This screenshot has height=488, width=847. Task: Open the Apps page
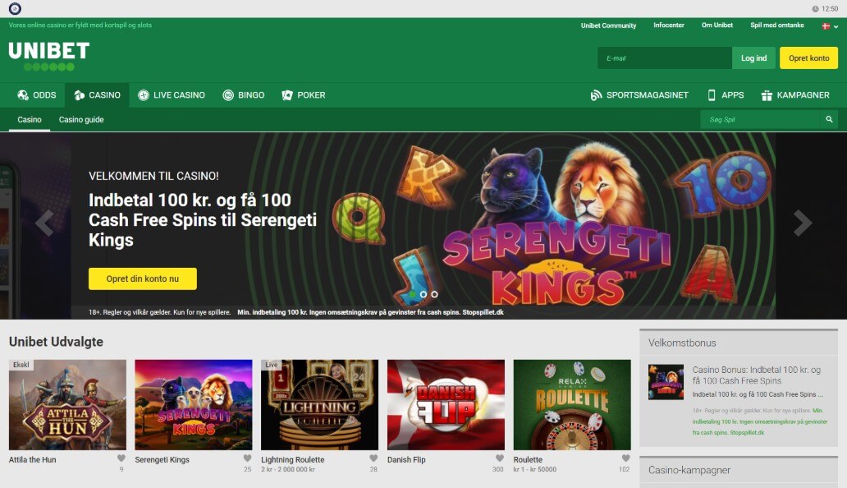pyautogui.click(x=726, y=95)
